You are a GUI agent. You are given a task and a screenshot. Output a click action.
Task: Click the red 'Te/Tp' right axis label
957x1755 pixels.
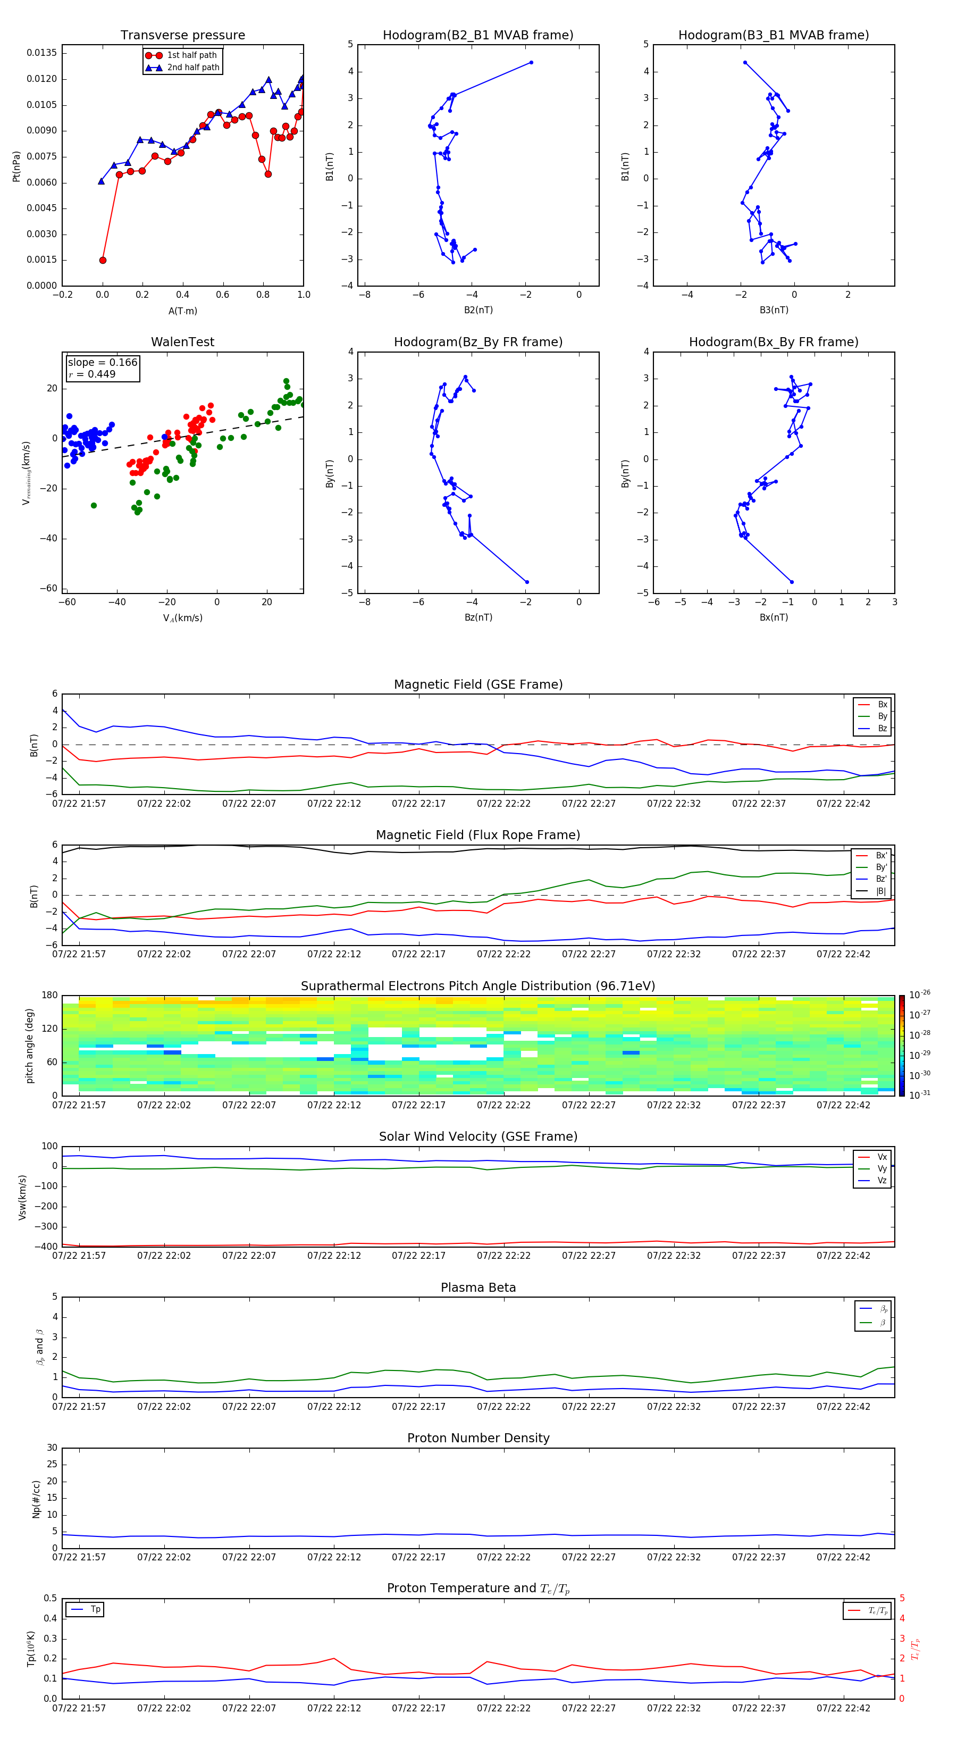coord(915,1649)
